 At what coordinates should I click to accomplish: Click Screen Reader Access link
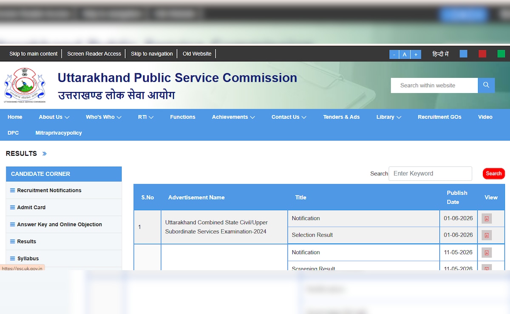94,54
